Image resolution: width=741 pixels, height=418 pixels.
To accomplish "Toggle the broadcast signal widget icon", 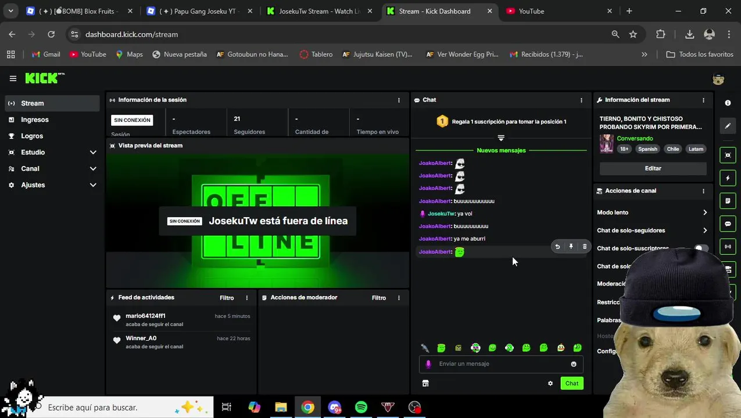I will click(x=728, y=246).
